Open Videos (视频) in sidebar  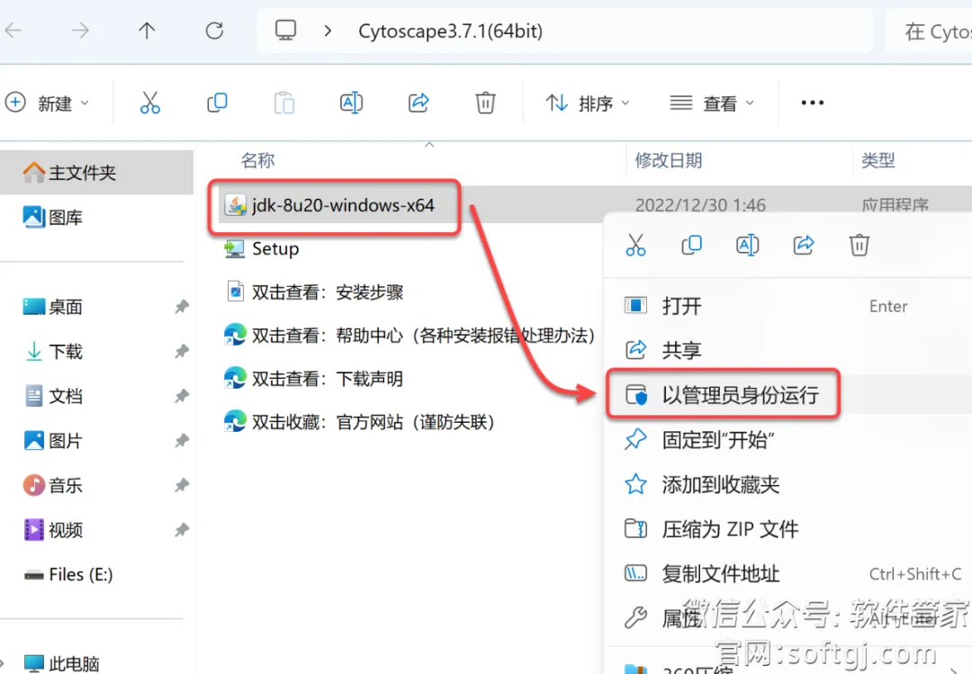point(66,530)
